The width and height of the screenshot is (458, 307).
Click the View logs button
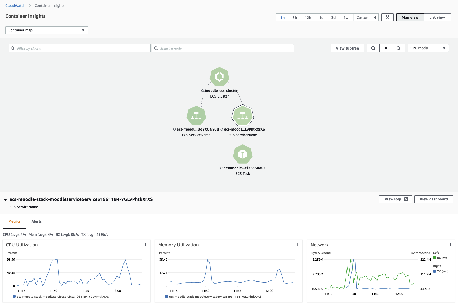tap(395, 199)
